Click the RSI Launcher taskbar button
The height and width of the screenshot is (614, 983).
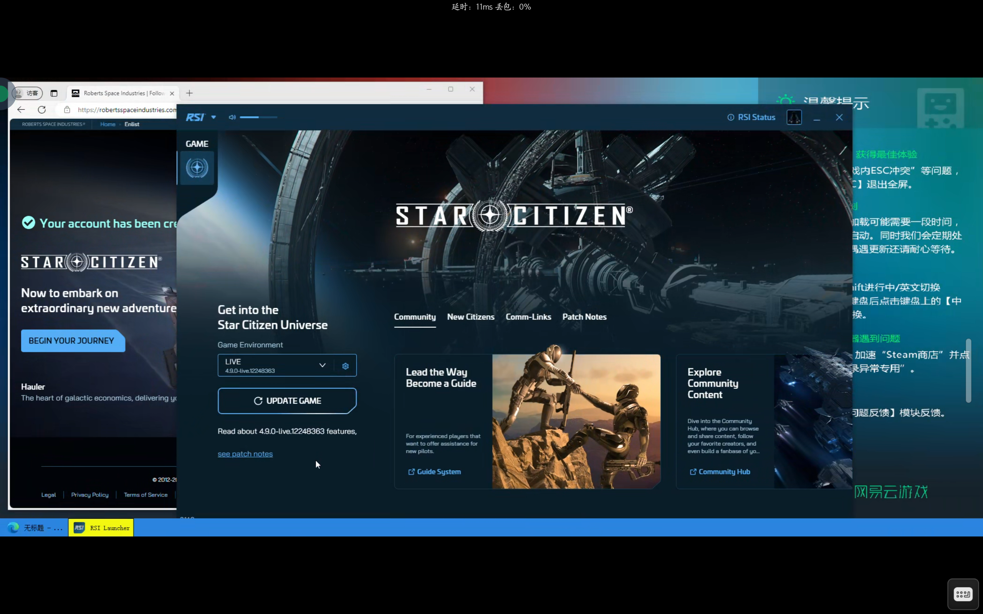coord(101,528)
